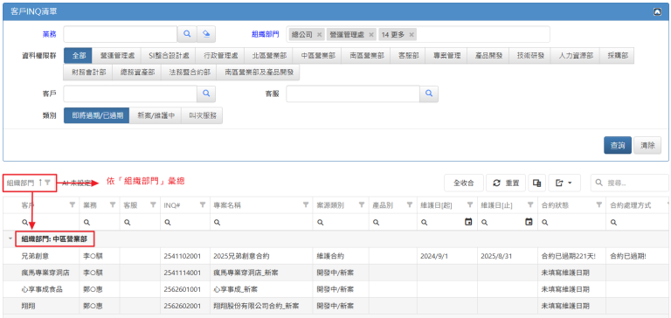Click the search icon beside the 業務 field
The width and height of the screenshot is (671, 318).
[187, 34]
